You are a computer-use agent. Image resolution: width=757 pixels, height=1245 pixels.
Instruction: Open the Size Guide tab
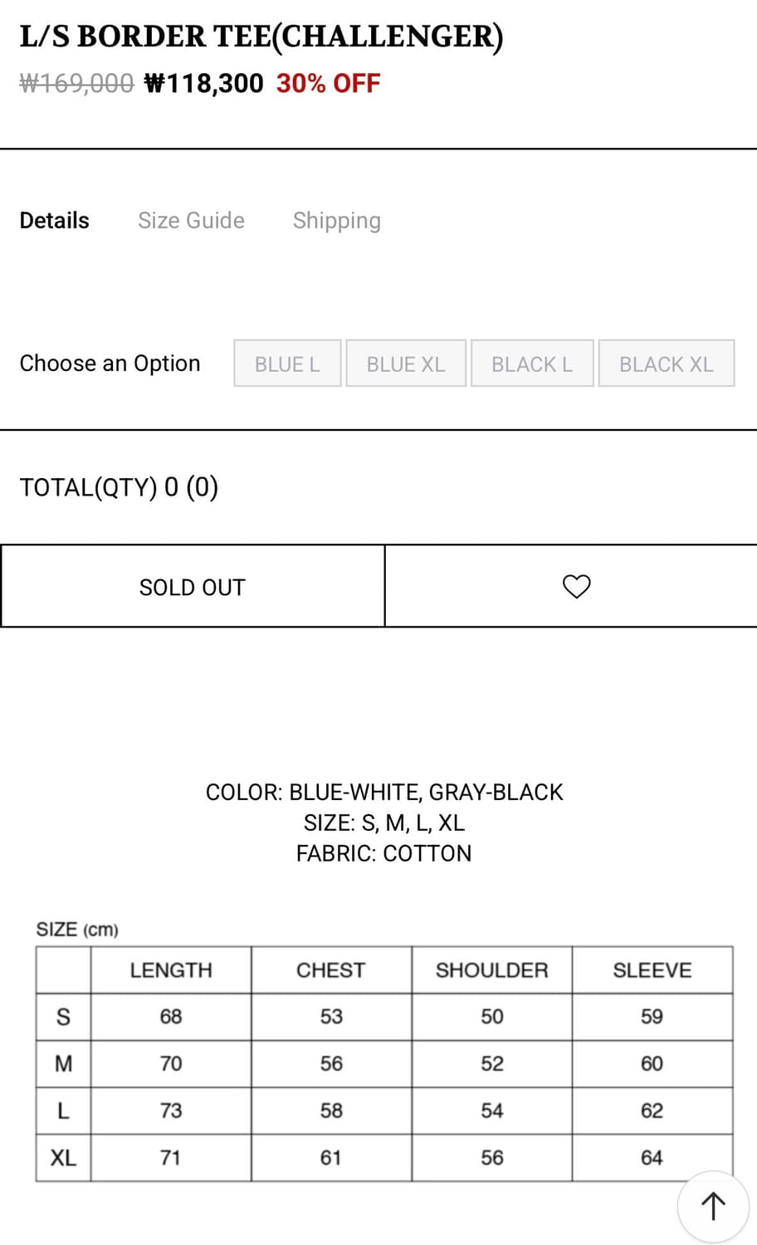click(191, 221)
